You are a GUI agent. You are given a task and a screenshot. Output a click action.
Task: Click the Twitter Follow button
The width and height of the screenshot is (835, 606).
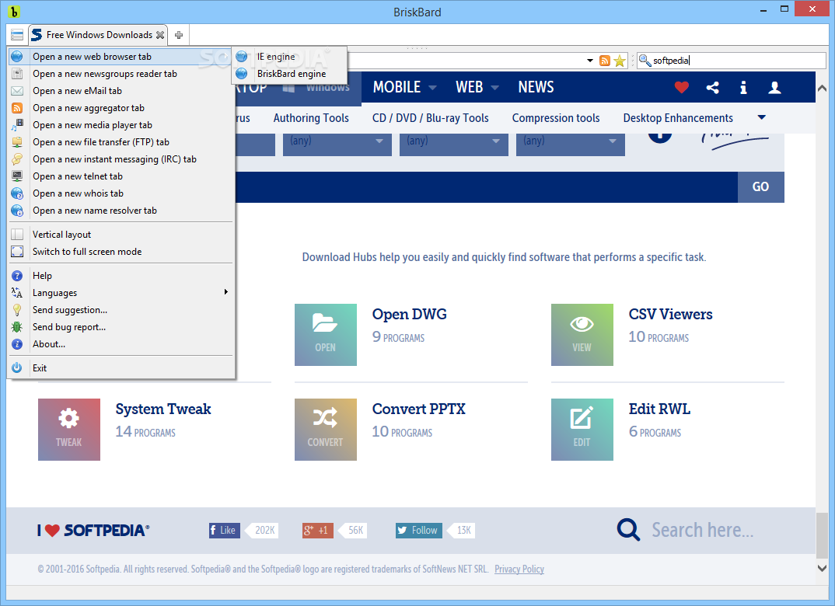pyautogui.click(x=418, y=531)
